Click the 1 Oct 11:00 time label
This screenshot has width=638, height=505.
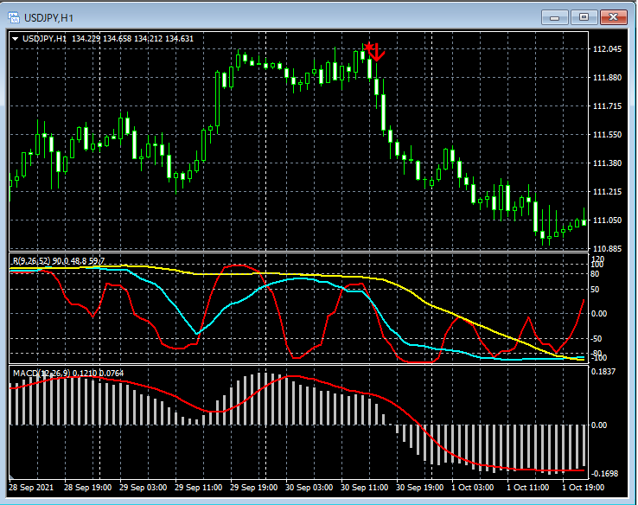[528, 488]
